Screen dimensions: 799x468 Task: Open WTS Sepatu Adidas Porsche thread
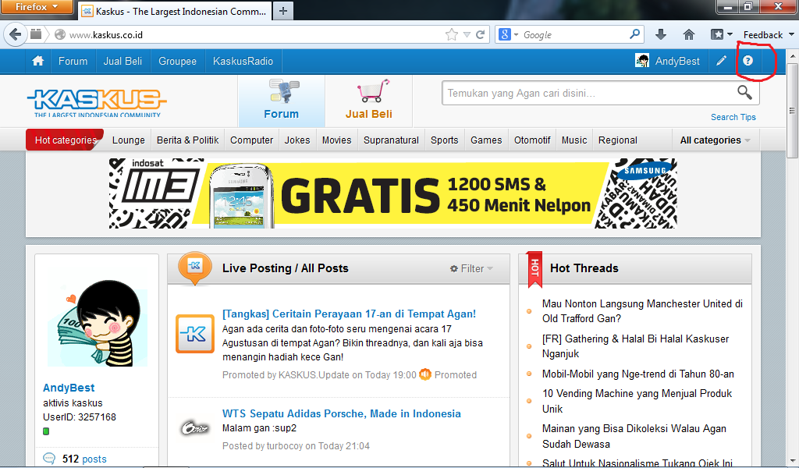pos(342,413)
